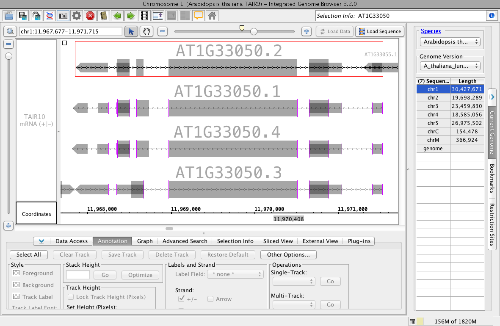Select the hand grab tool

146,31
